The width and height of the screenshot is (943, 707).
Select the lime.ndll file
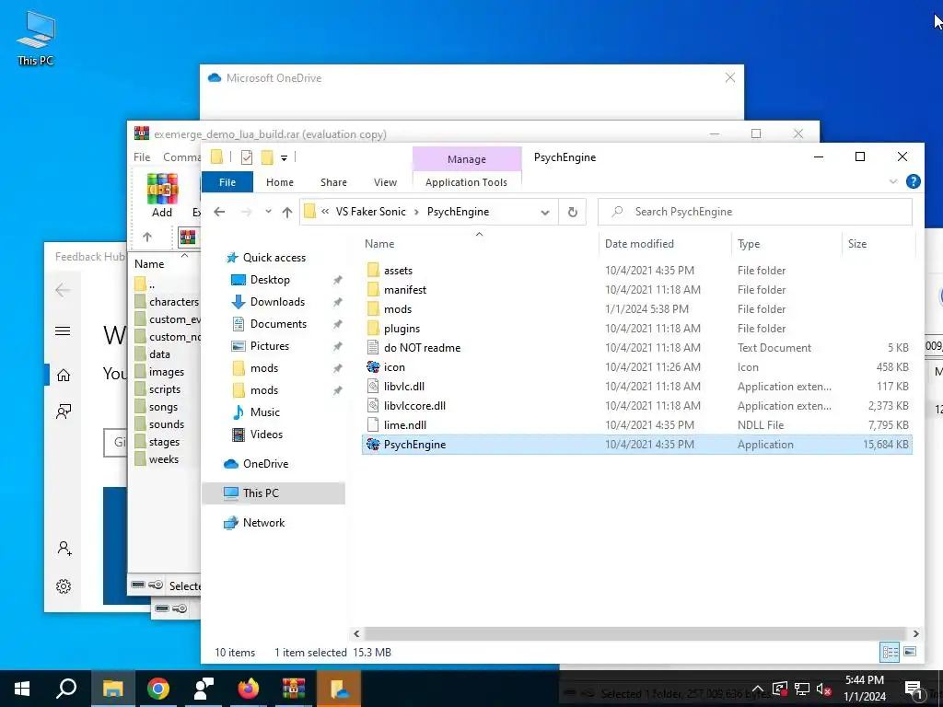tap(405, 425)
